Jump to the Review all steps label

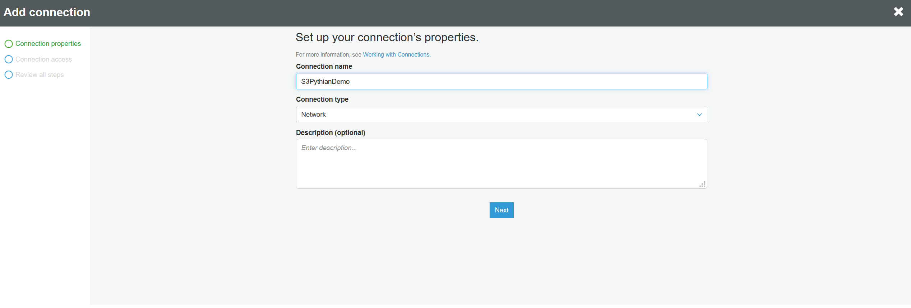(40, 75)
